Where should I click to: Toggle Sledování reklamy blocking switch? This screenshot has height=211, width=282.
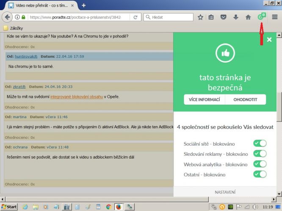tap(260, 154)
